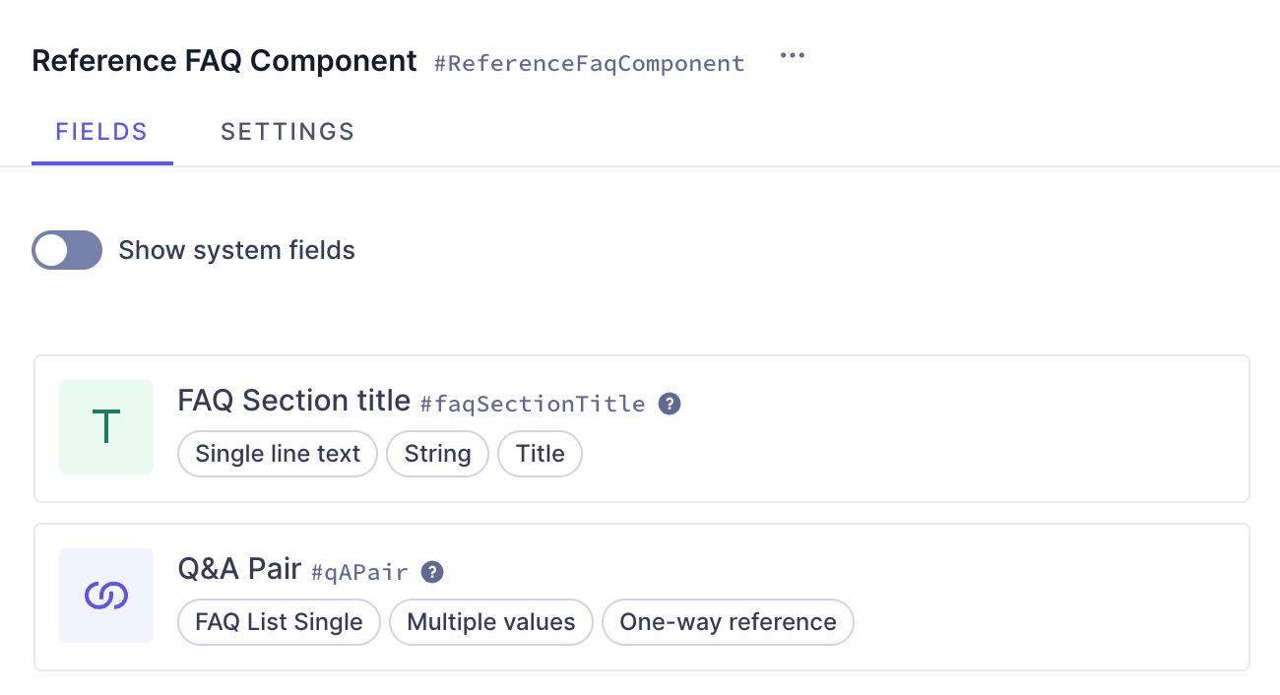Click the ellipsis menu next to the component title

(x=792, y=56)
